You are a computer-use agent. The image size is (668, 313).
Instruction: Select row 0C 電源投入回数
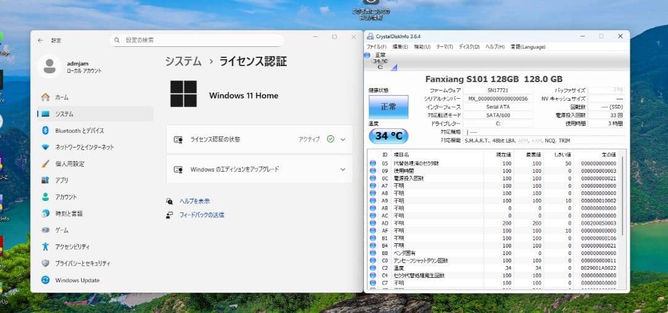494,178
